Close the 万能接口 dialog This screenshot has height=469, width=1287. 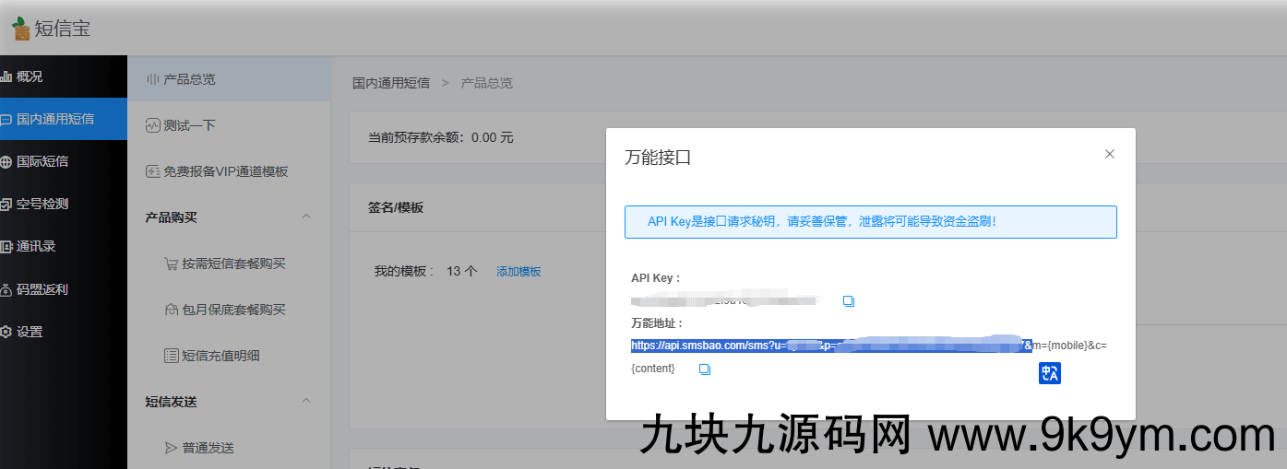tap(1110, 154)
